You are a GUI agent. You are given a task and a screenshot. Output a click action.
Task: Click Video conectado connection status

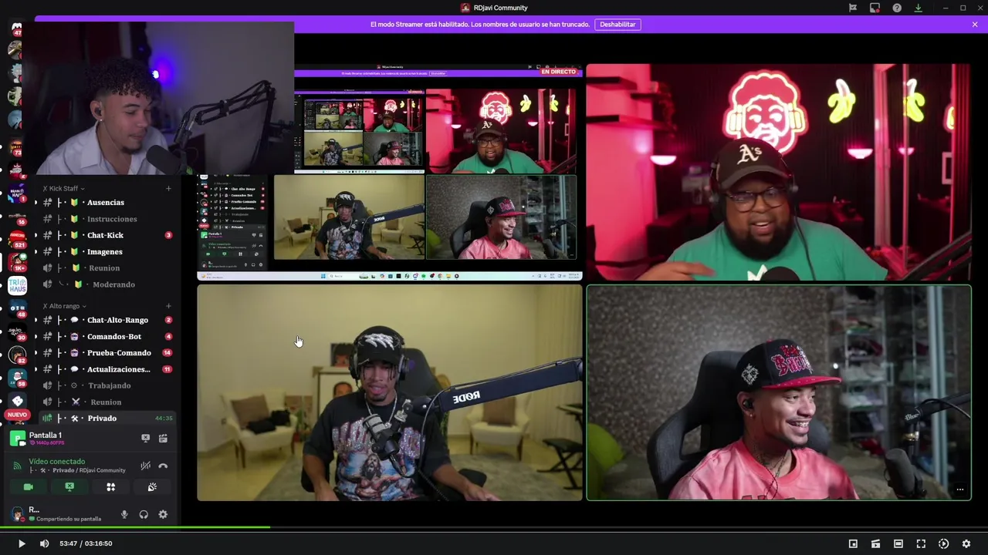(57, 462)
